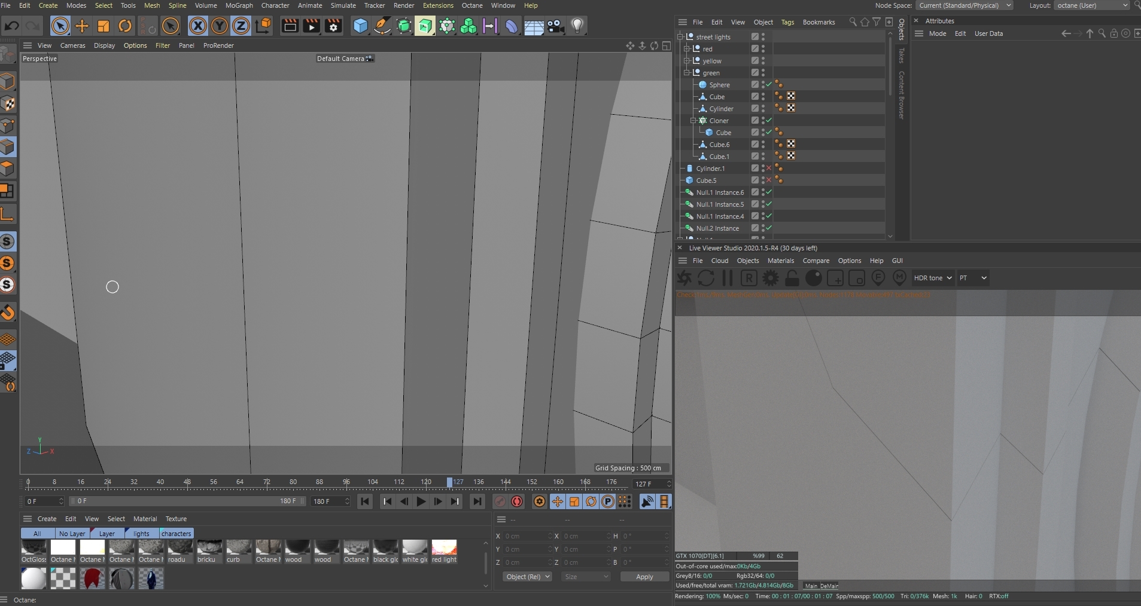Select the red light material swatch

click(445, 552)
